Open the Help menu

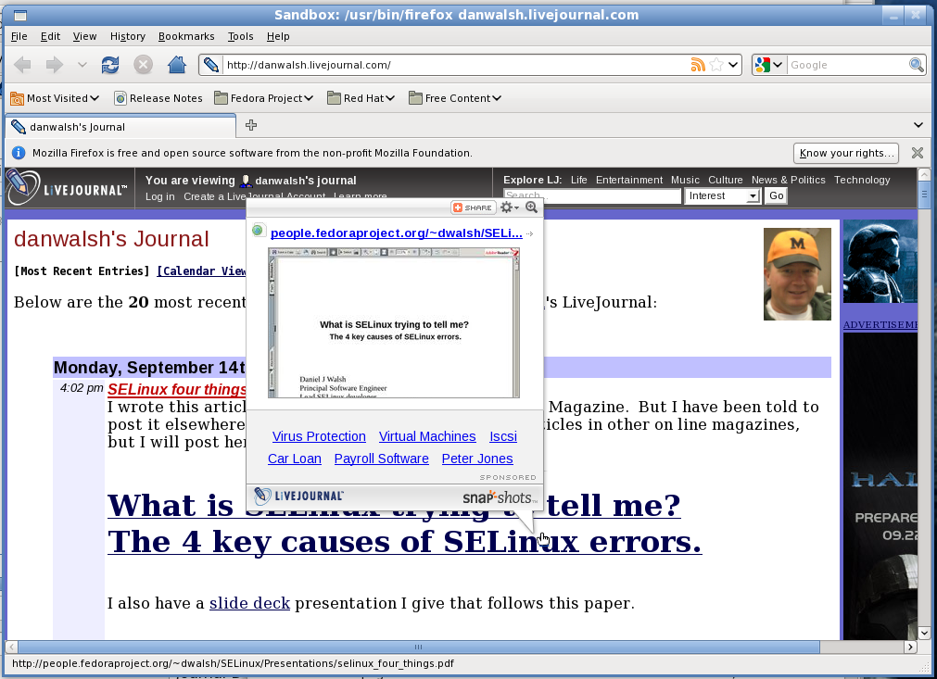[x=278, y=36]
